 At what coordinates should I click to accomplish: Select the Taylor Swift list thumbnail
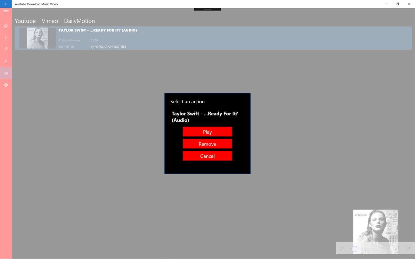tap(37, 38)
